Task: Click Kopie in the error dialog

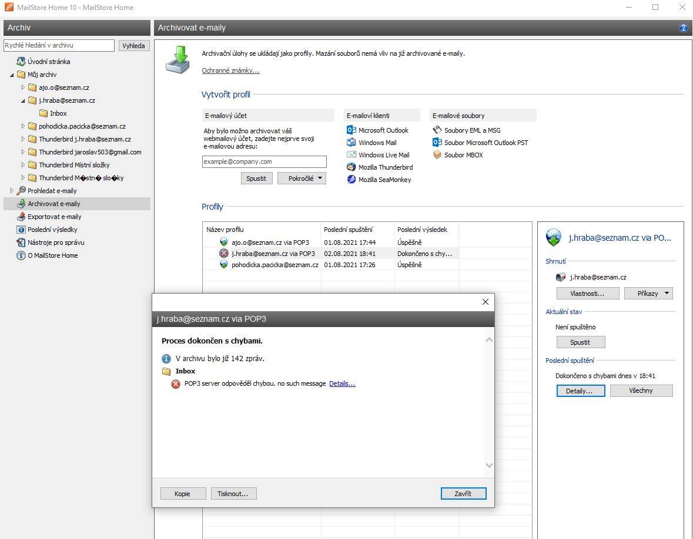Action: [183, 494]
